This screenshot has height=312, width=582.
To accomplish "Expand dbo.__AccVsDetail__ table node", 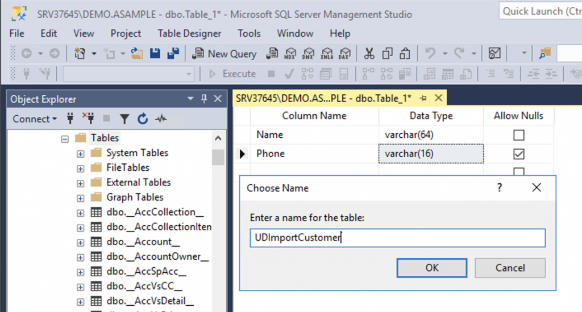I will click(80, 302).
